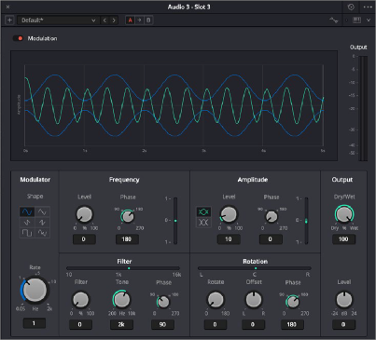The height and width of the screenshot is (340, 376).
Task: Click the Output Level knob
Action: pyautogui.click(x=344, y=300)
